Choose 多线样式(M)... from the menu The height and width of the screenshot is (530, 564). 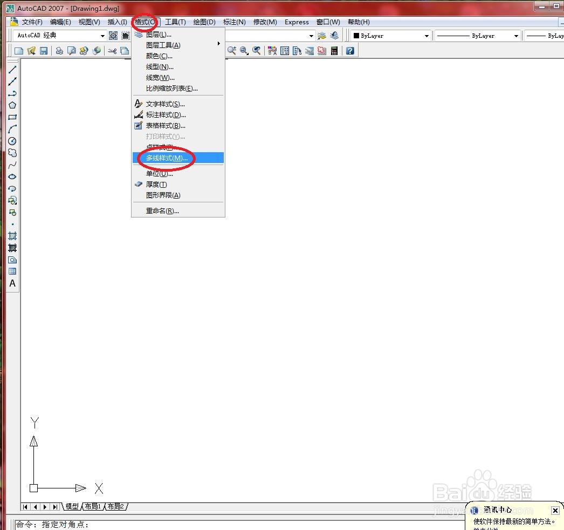click(x=178, y=158)
